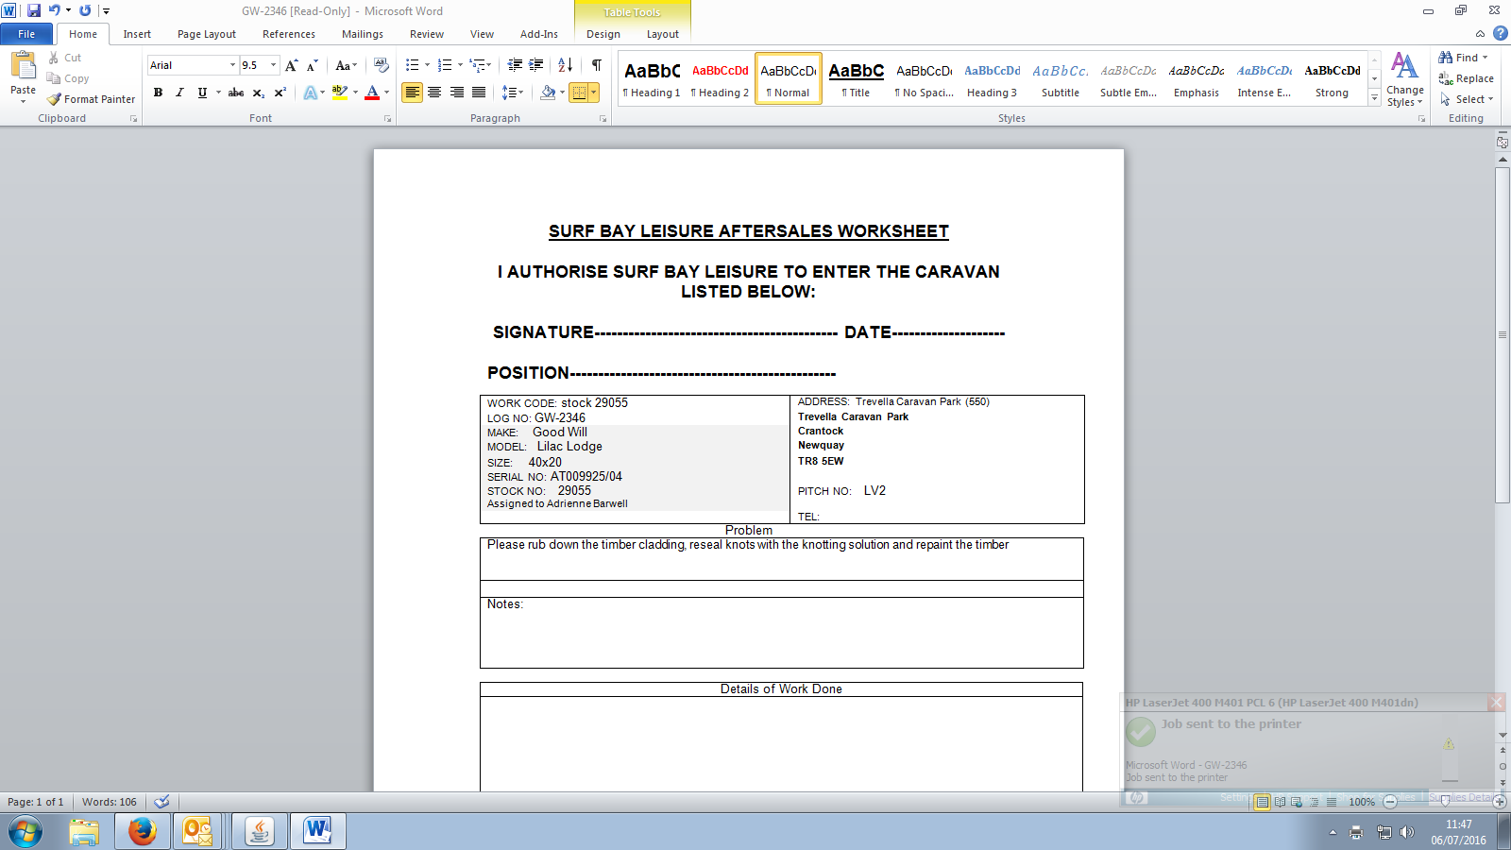This screenshot has width=1511, height=850.
Task: Show paragraph marks with the pilcrow button
Action: [x=597, y=65]
